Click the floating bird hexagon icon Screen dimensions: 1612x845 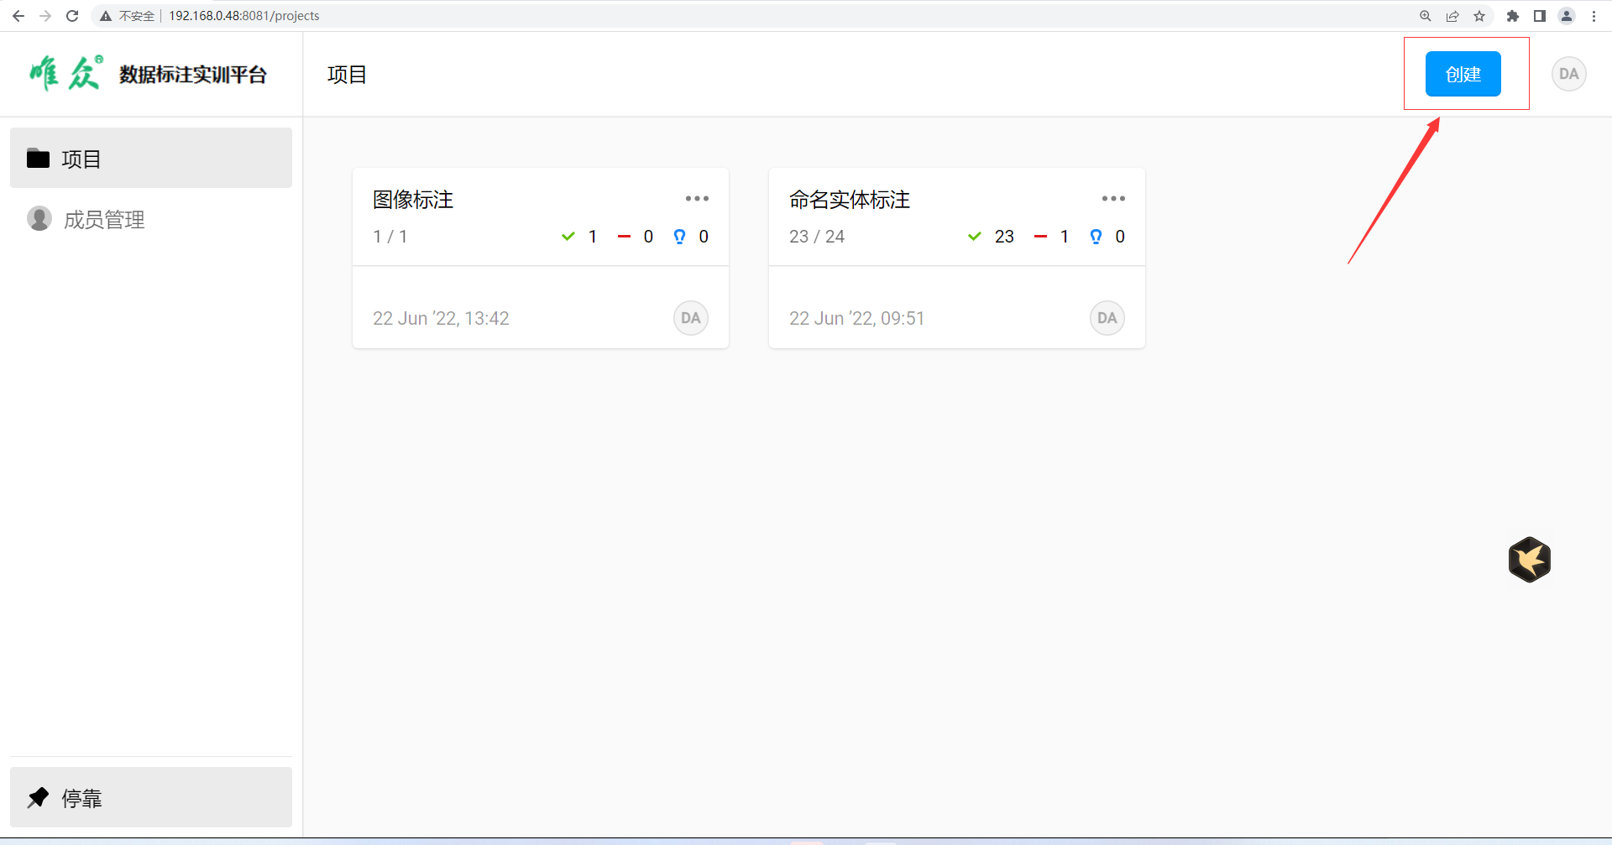tap(1529, 560)
